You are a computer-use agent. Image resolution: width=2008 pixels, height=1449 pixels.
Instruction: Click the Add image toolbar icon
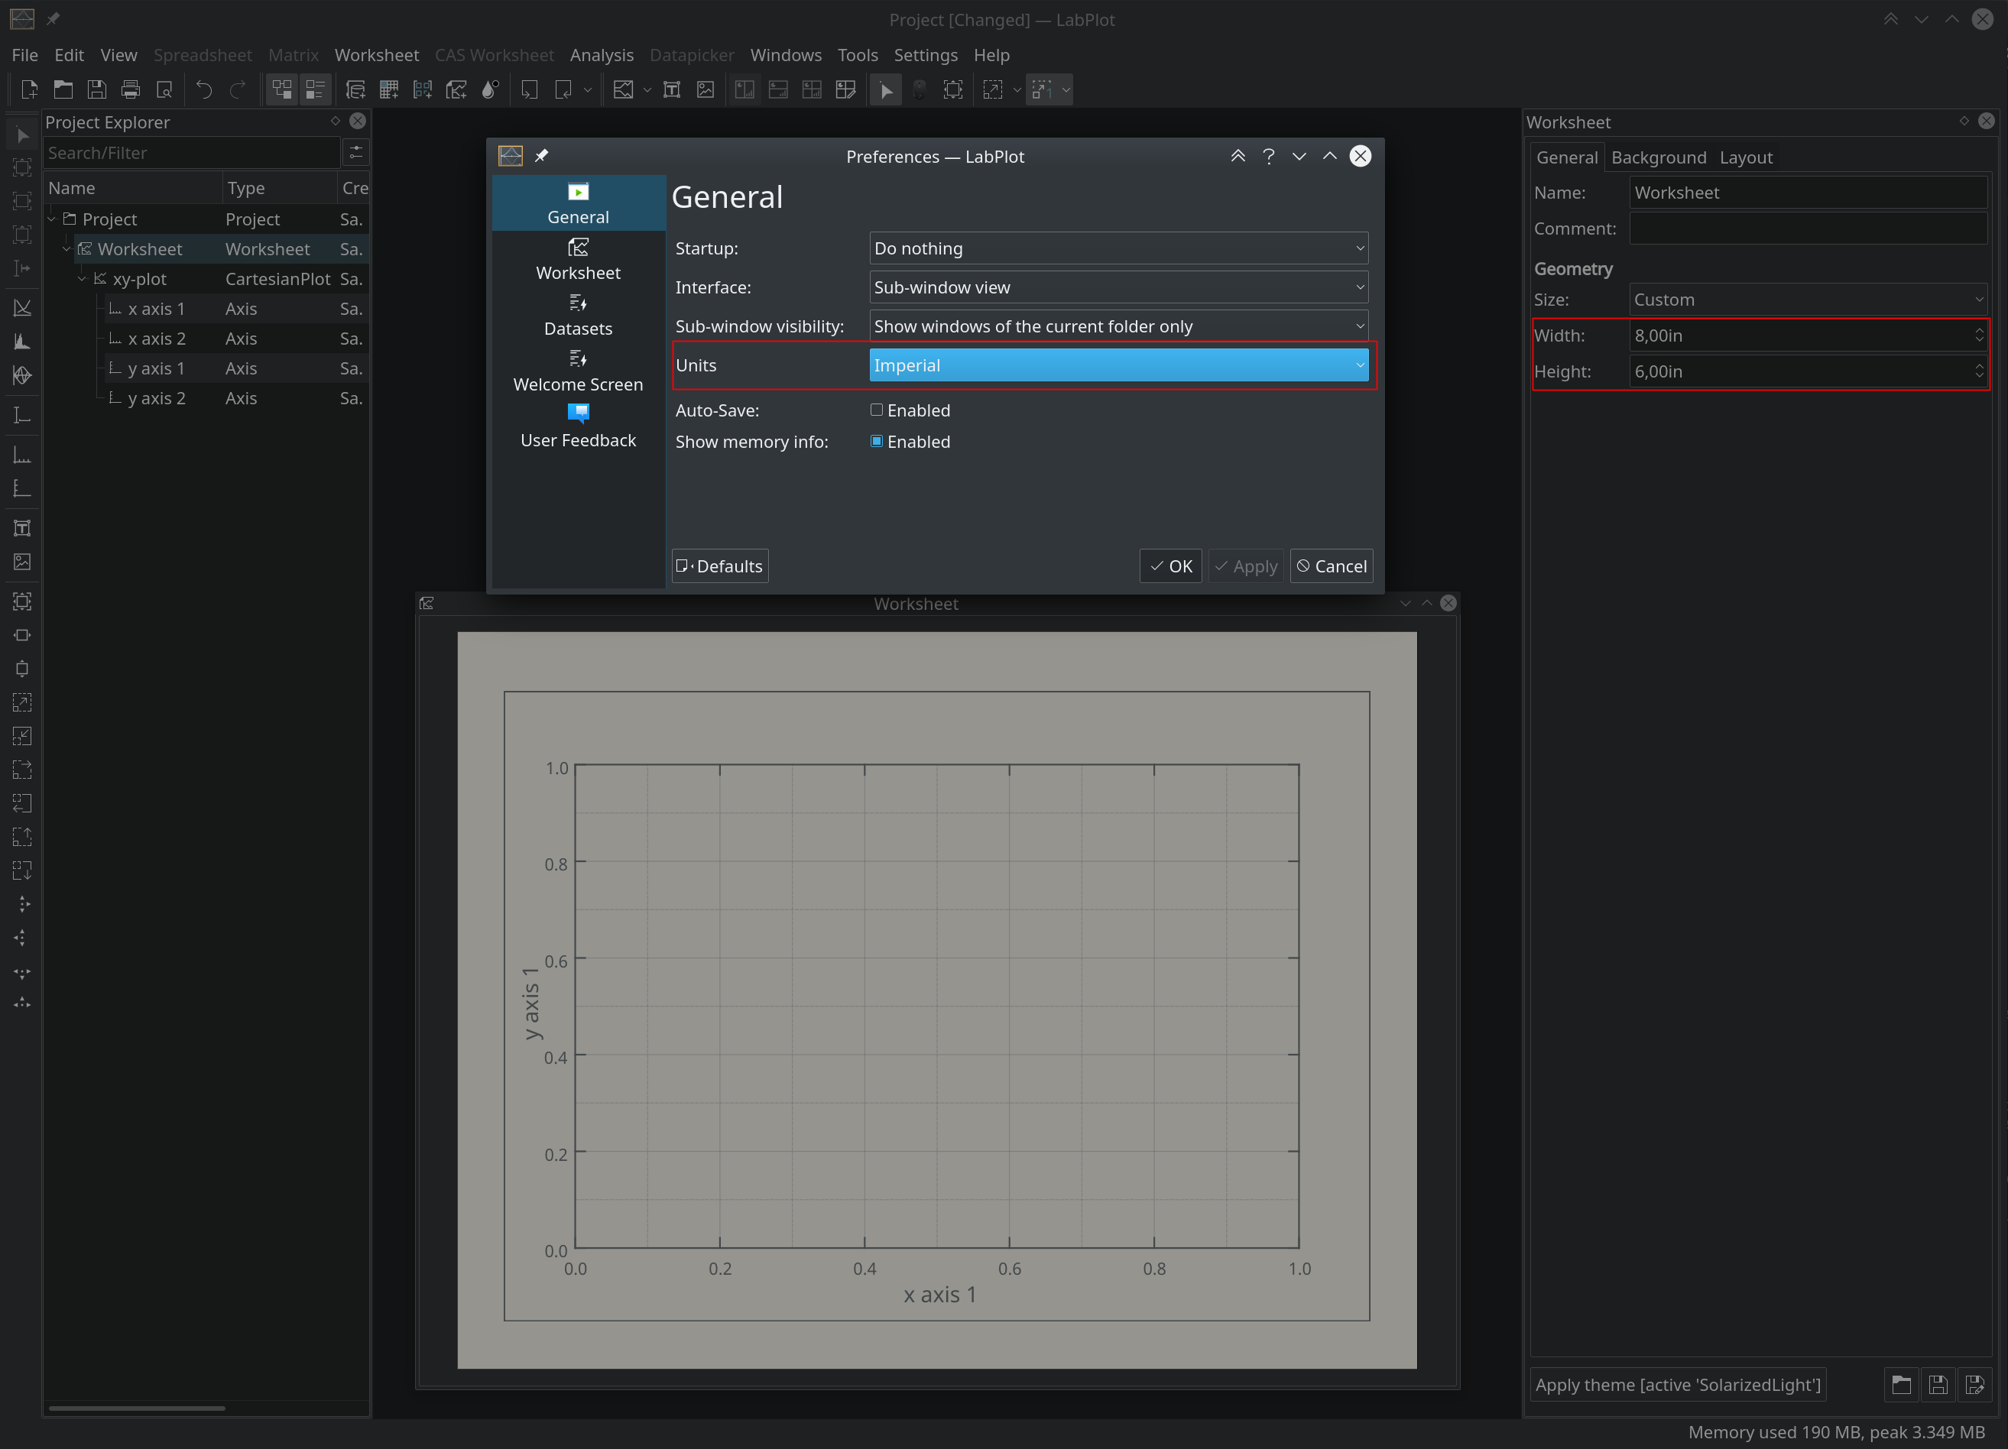[706, 89]
